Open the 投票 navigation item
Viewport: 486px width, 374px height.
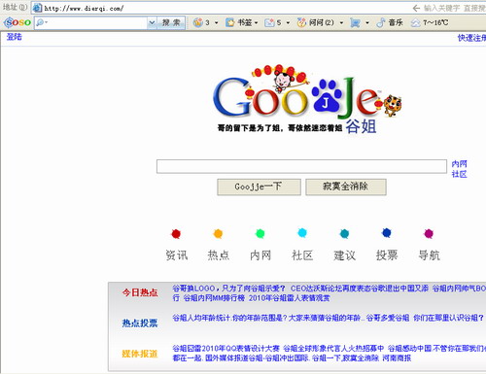[387, 255]
